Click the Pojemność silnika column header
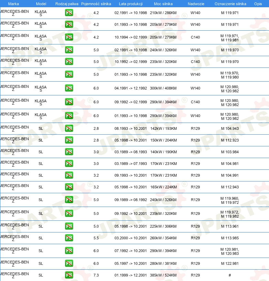Image resolution: width=269 pixels, height=281 pixels. [x=96, y=4]
